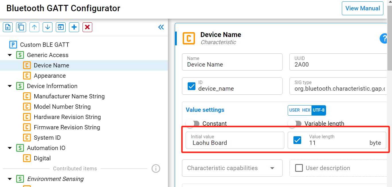This screenshot has height=187, width=392.
Task: Collapse the Environment Sensing service node
Action: [x=10, y=179]
